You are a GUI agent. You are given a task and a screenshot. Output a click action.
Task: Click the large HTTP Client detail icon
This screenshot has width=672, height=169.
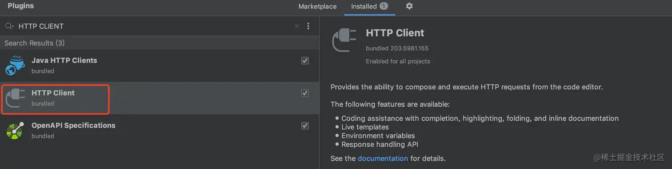tap(344, 41)
